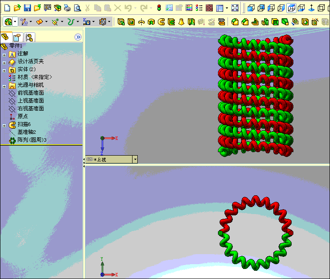Image resolution: width=330 pixels, height=279 pixels.
Task: Click the Reference Geometry group icon
Action: (x=55, y=22)
